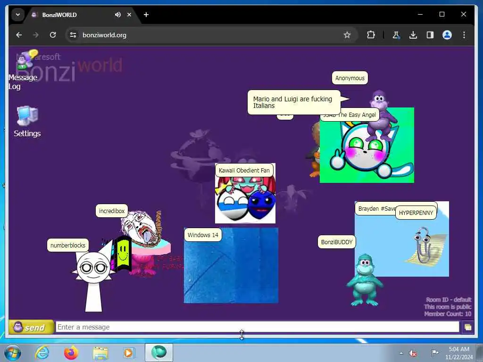Click the Mario and Luigi speech bubble
This screenshot has width=483, height=362.
click(x=294, y=102)
